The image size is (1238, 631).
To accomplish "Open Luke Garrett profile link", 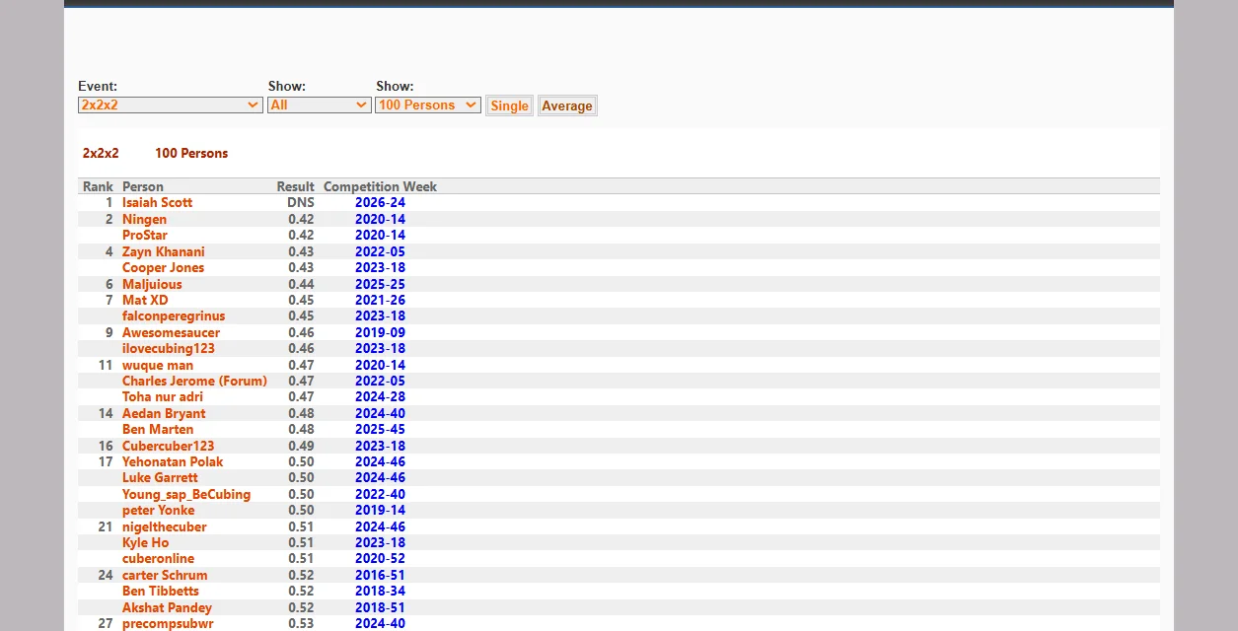I will [x=160, y=478].
